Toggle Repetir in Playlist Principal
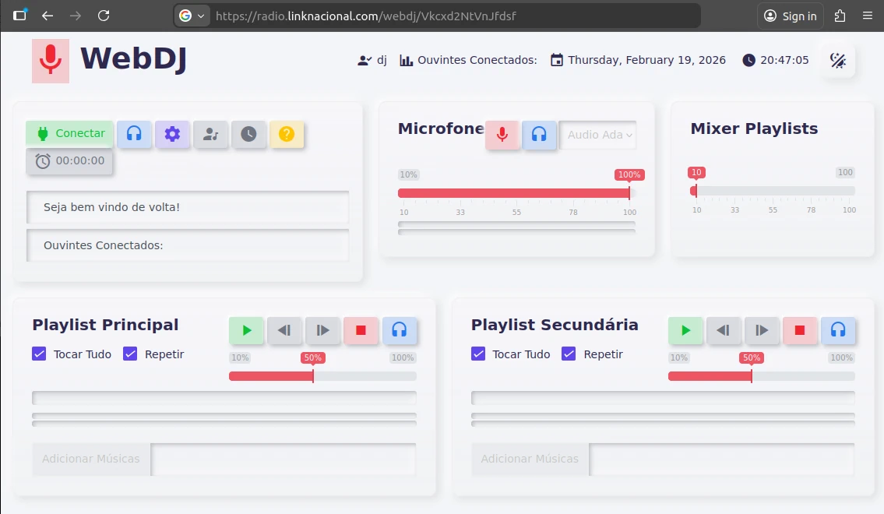Screen dimensions: 884x514 point(130,354)
